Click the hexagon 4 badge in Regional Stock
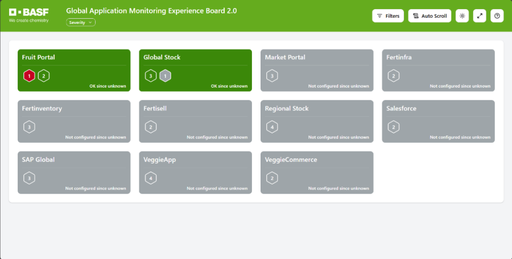 tap(272, 127)
